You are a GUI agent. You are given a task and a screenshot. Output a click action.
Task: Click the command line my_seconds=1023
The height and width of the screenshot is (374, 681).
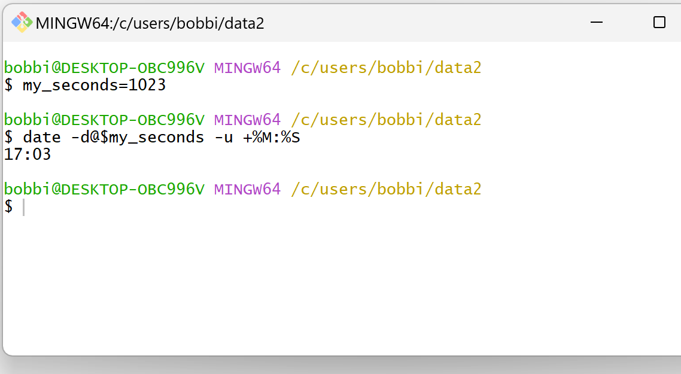(85, 85)
